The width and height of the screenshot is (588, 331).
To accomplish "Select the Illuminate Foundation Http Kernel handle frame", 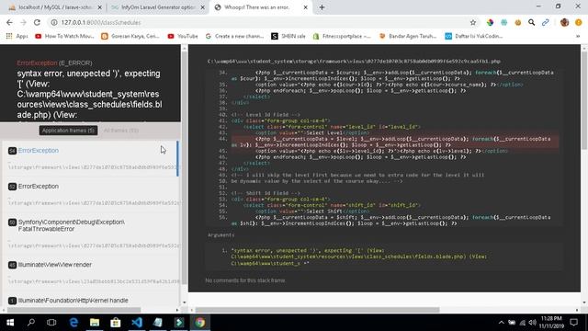I will 90,301.
